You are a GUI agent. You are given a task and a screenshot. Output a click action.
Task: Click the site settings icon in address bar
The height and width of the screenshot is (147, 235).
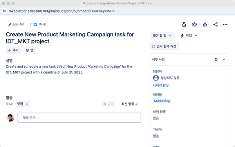point(4,11)
